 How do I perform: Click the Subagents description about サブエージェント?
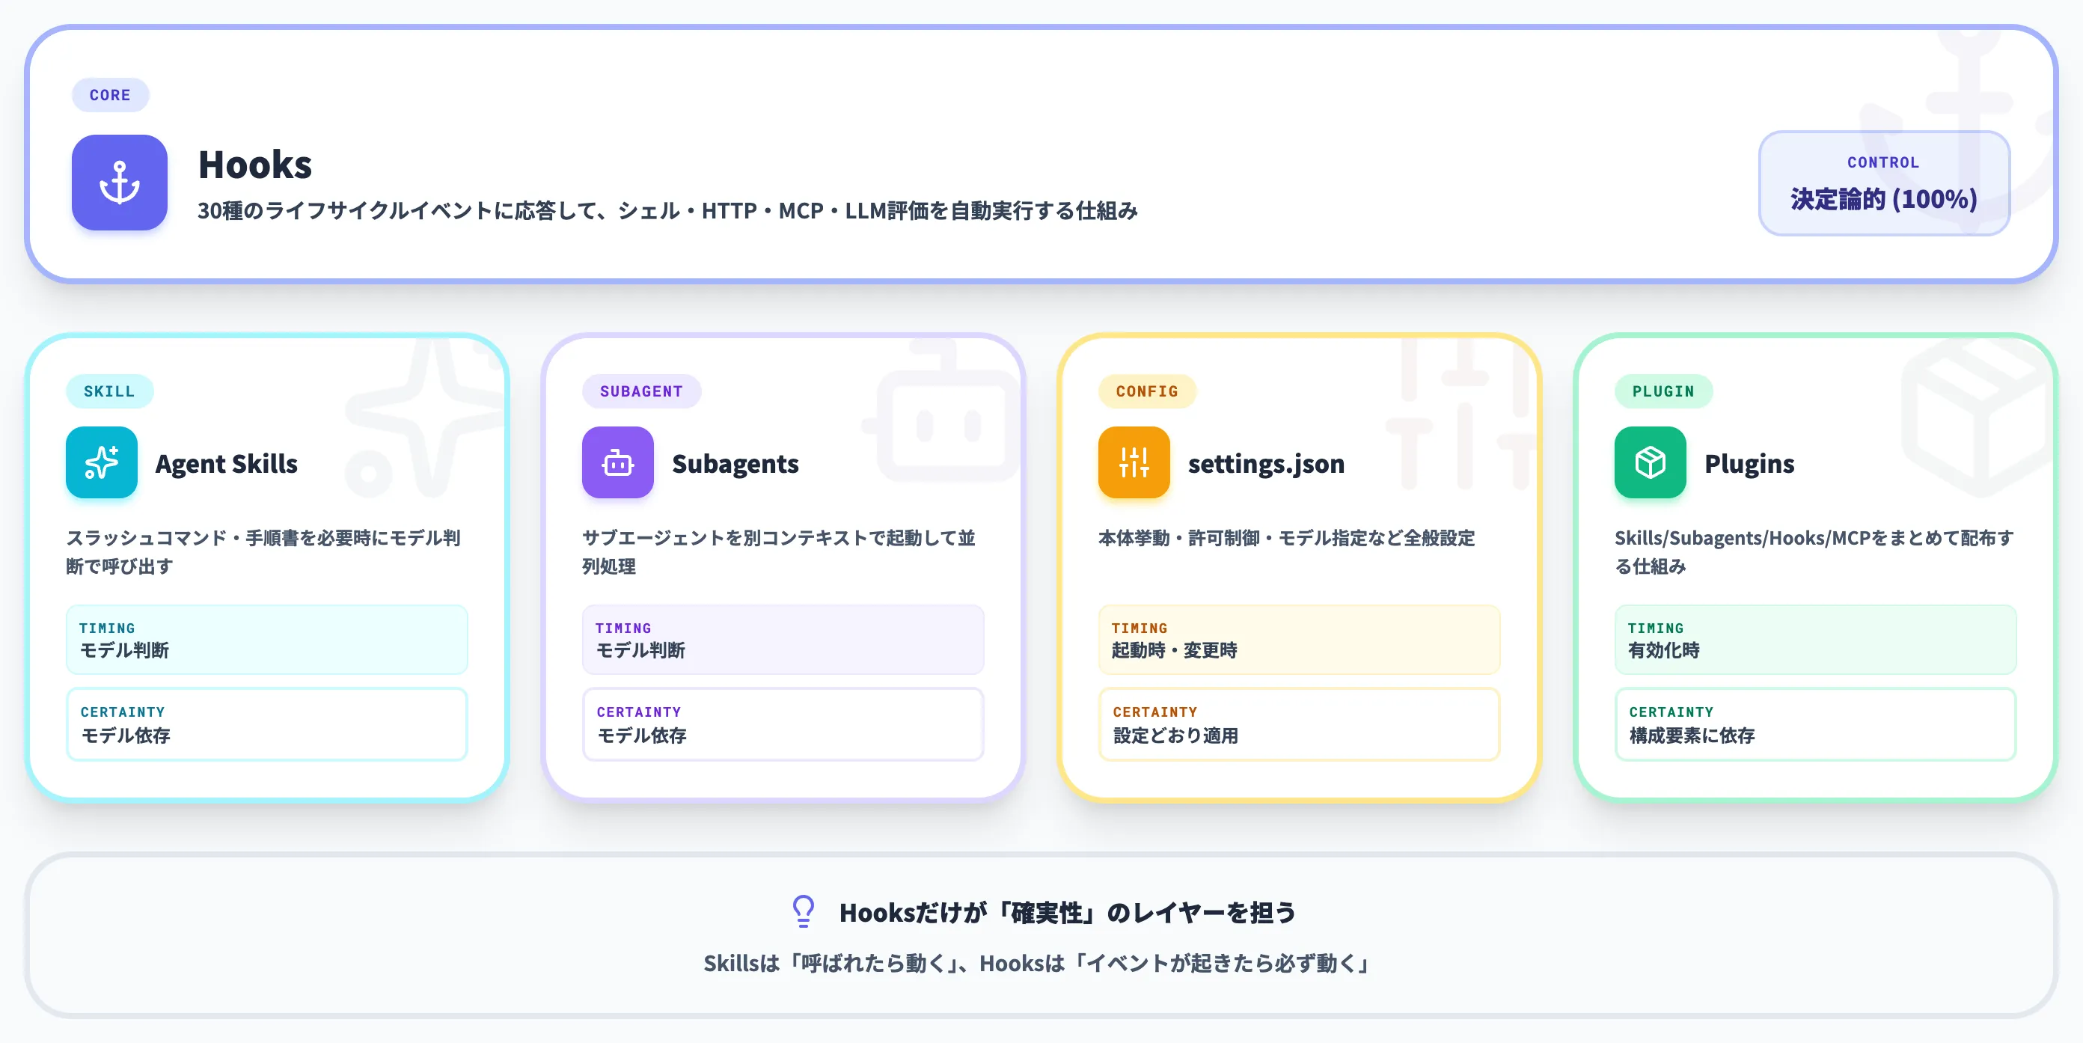coord(779,551)
